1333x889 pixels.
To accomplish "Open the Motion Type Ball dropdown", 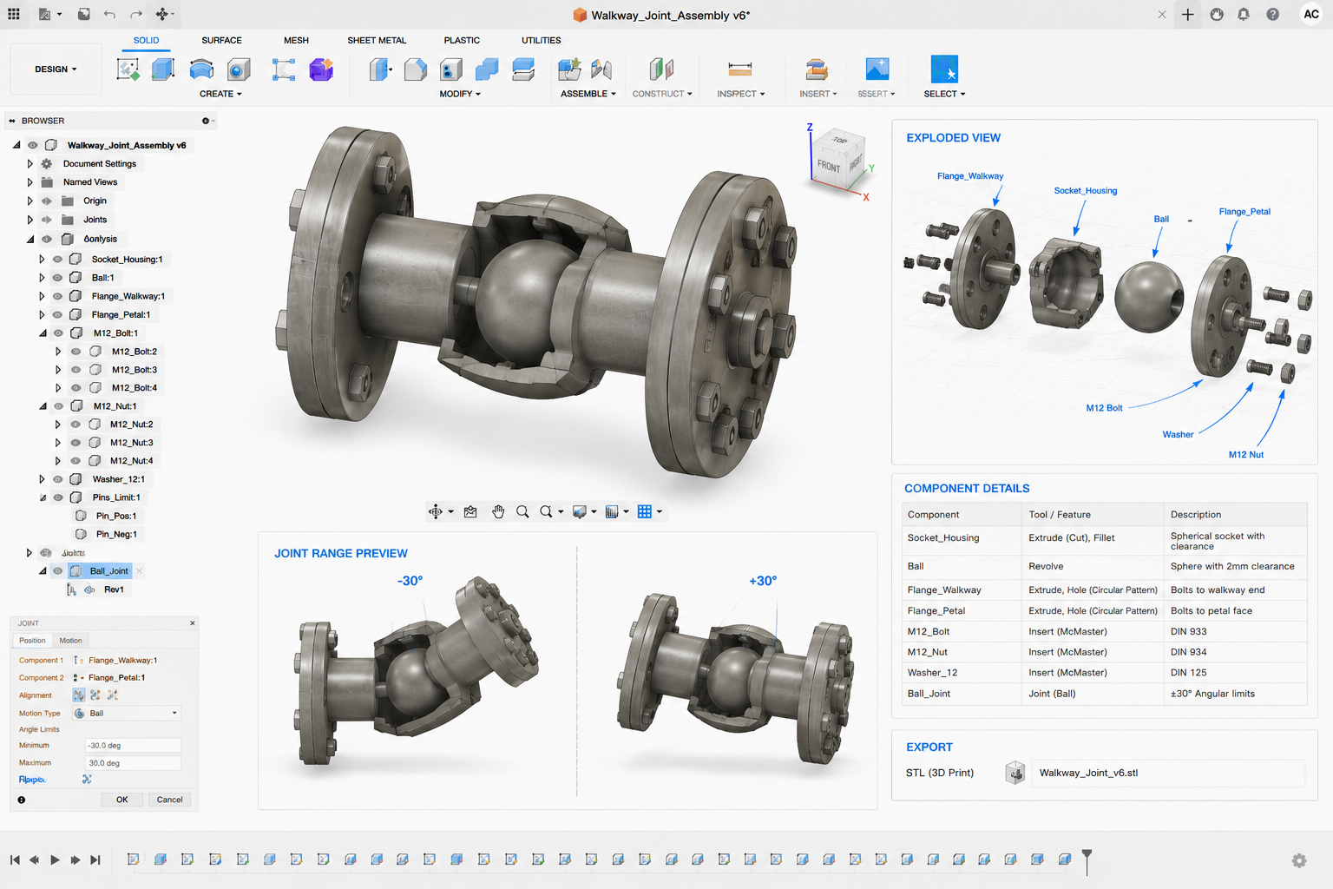I will click(127, 714).
